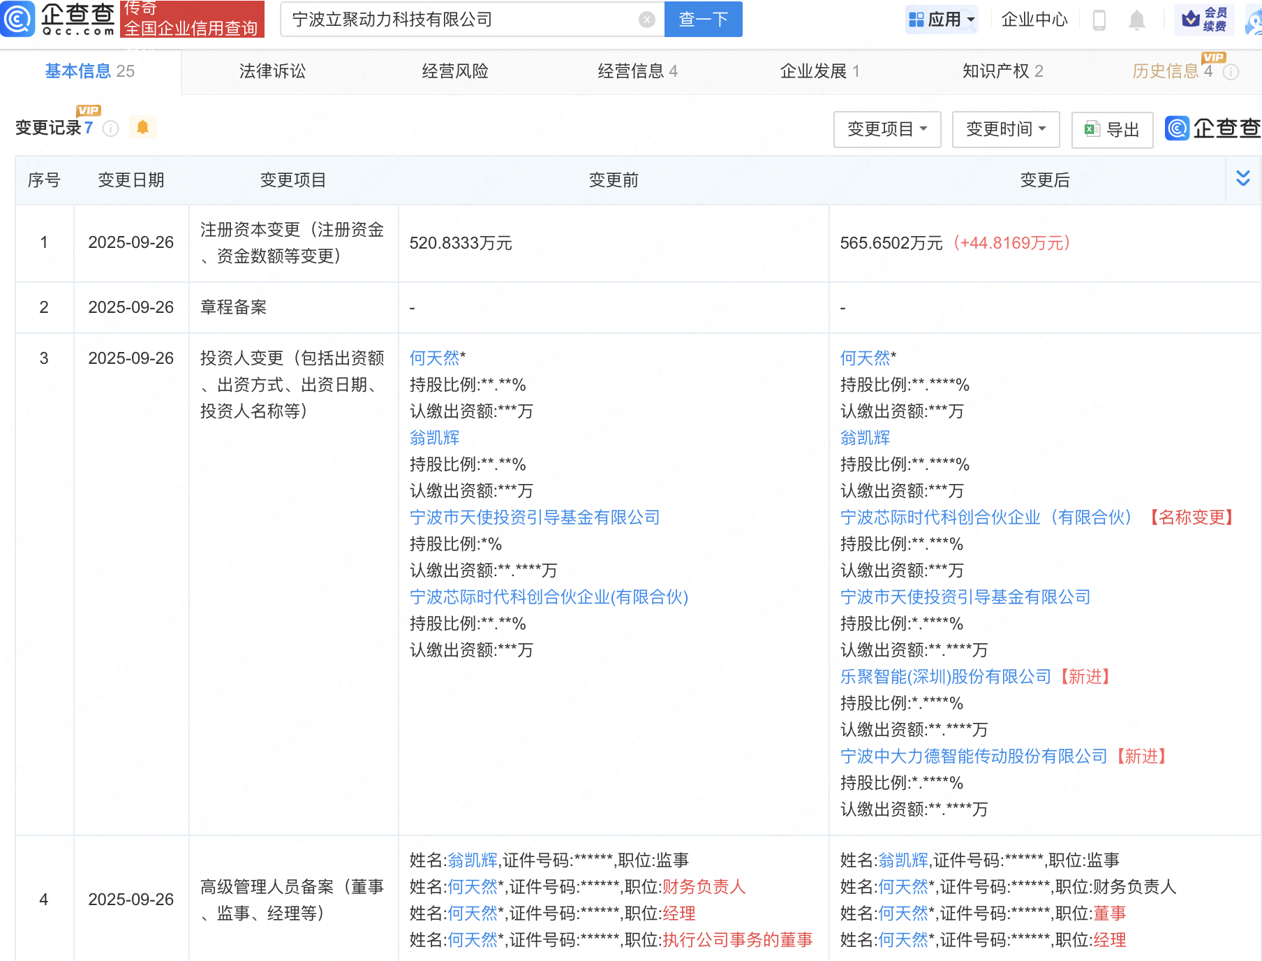Clear the search box text
The height and width of the screenshot is (961, 1262).
pyautogui.click(x=646, y=20)
